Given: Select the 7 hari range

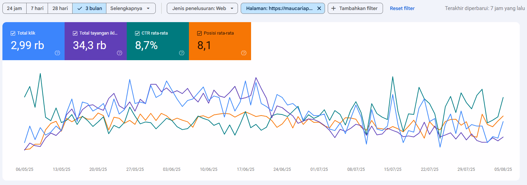Looking at the screenshot, I should 37,8.
